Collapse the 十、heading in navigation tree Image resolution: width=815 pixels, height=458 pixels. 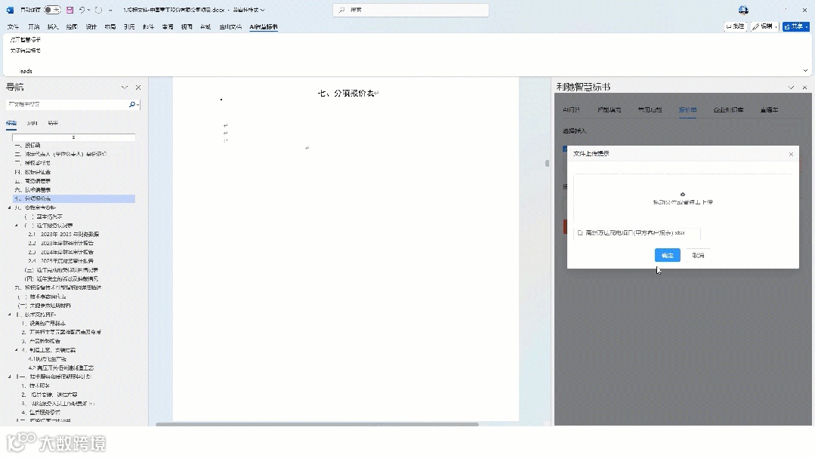[9, 315]
